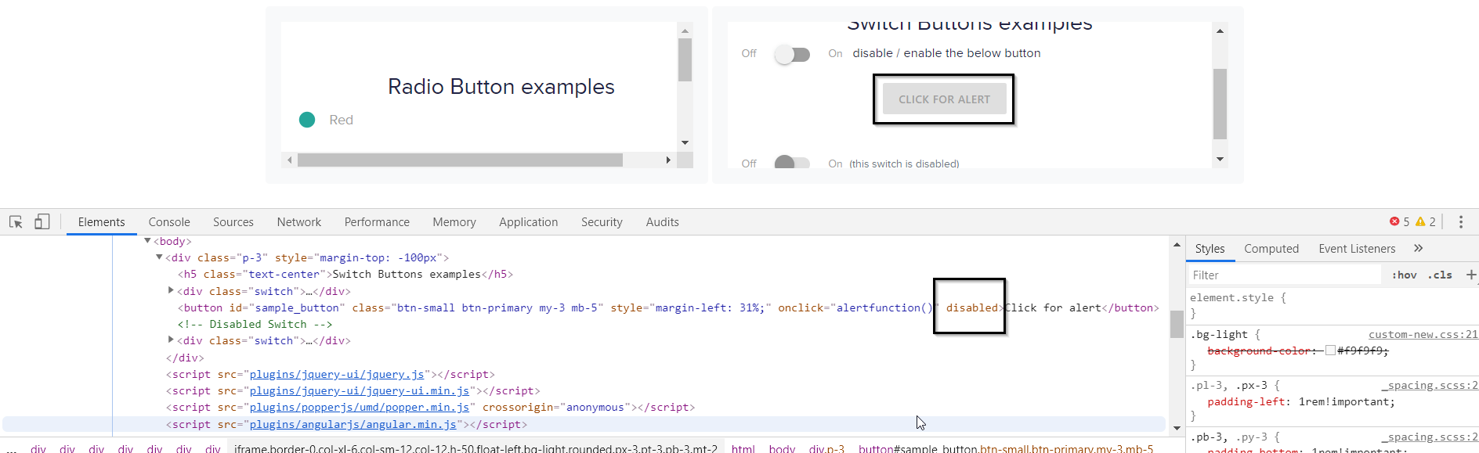Open the Sources tab
The height and width of the screenshot is (453, 1479).
[233, 222]
